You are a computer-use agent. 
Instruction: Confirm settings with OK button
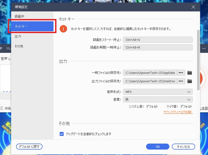[x=158, y=147]
